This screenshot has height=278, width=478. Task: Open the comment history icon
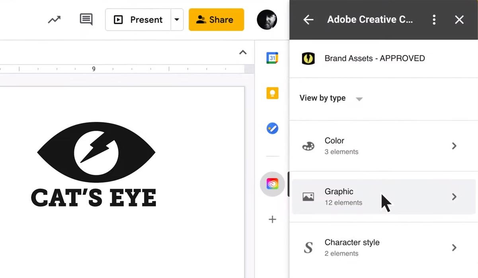[x=86, y=19]
